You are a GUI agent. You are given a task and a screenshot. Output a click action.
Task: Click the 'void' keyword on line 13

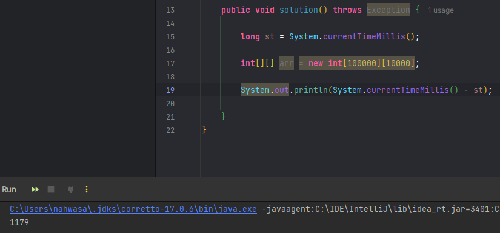(x=265, y=10)
